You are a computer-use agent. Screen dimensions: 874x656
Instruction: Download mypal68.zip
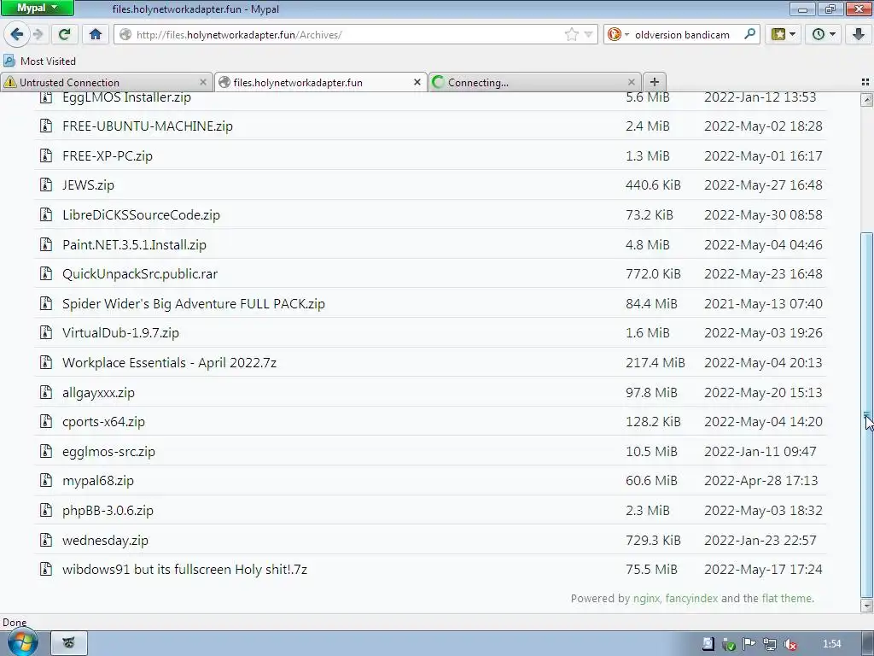(97, 481)
